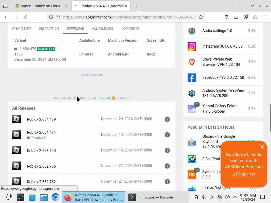Expand the list all tabs chevron

233,6
